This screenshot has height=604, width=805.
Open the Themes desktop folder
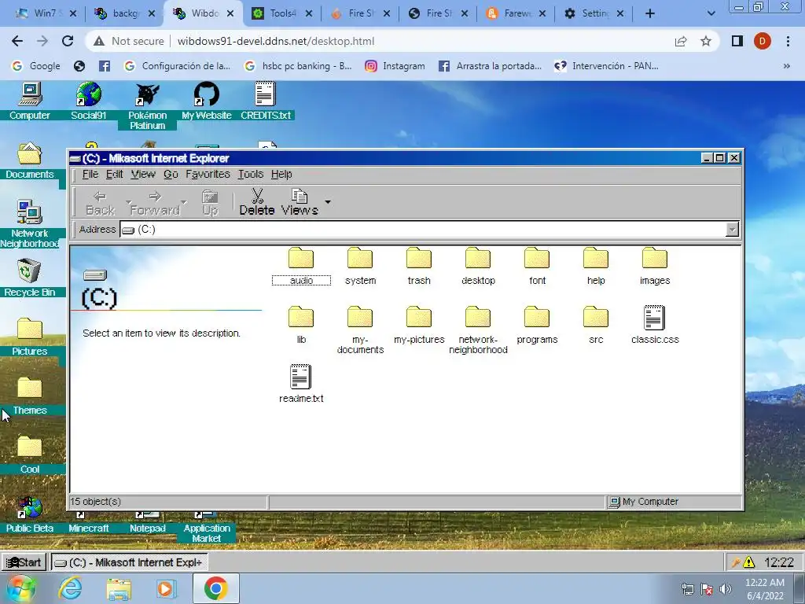pyautogui.click(x=30, y=396)
